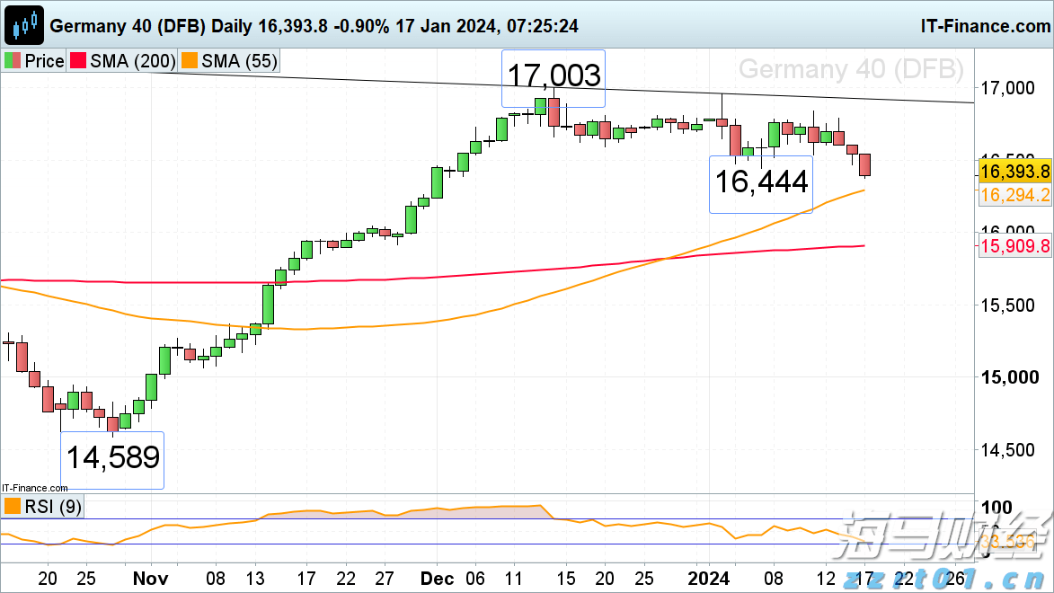The image size is (1054, 593).
Task: Click the yellow 16,393.8 current price tag
Action: point(1014,171)
